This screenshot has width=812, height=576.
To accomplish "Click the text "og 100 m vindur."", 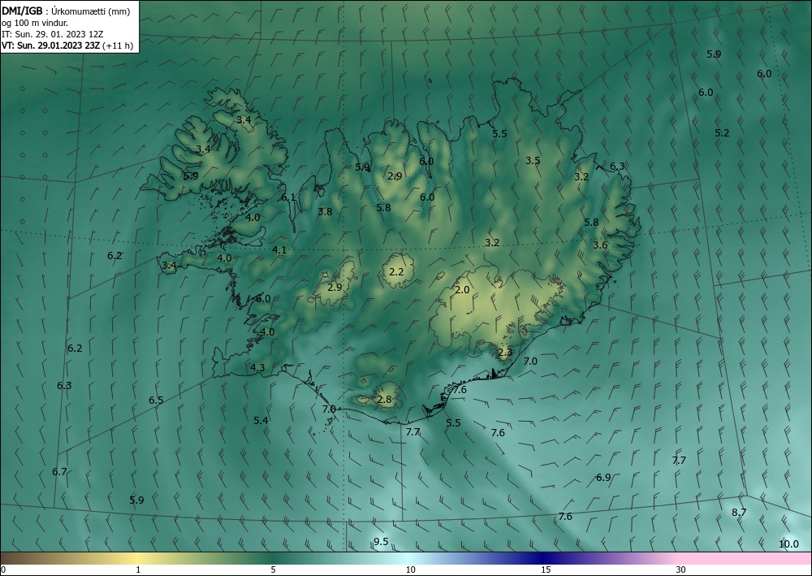I will 35,23.
